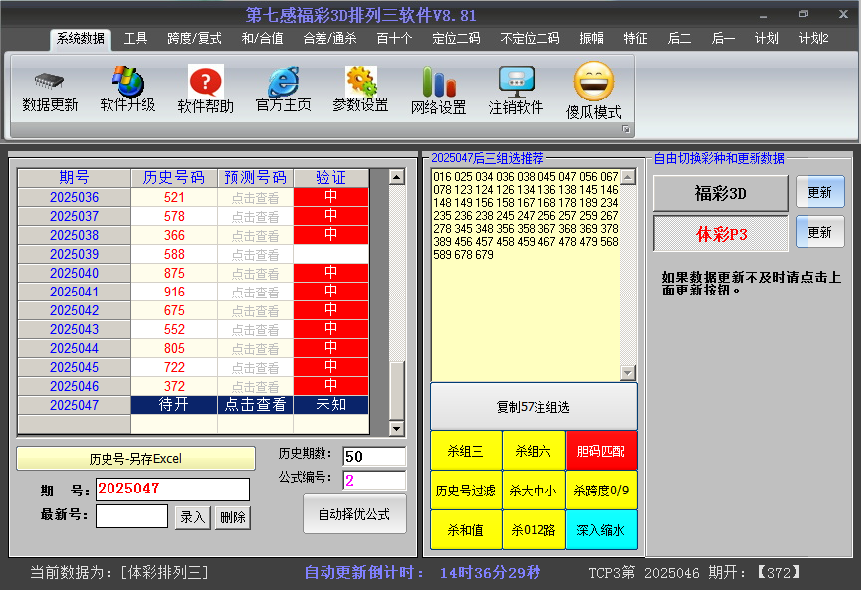The height and width of the screenshot is (590, 861).
Task: Click 复制57注组选 button
Action: coord(534,407)
